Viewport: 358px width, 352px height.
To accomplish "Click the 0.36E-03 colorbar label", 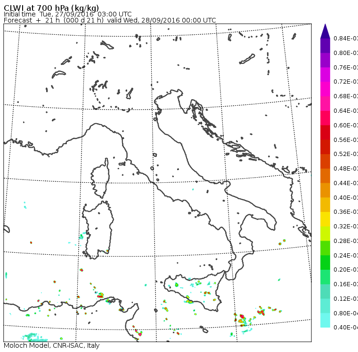I will tap(346, 212).
